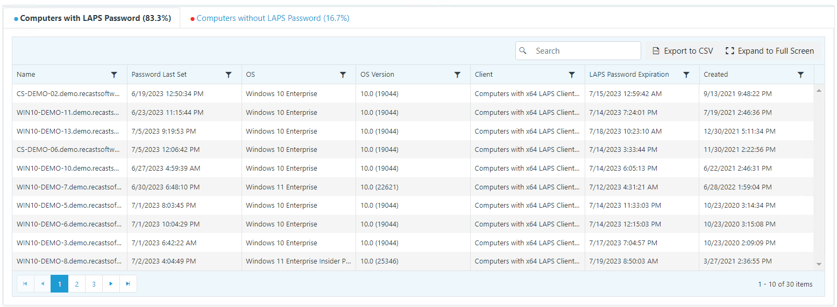Focus the Search input field

(578, 51)
